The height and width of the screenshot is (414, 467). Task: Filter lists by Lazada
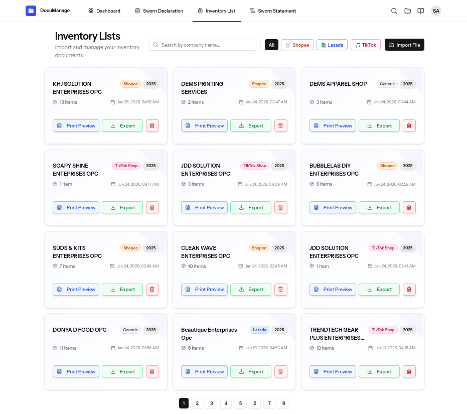point(332,45)
